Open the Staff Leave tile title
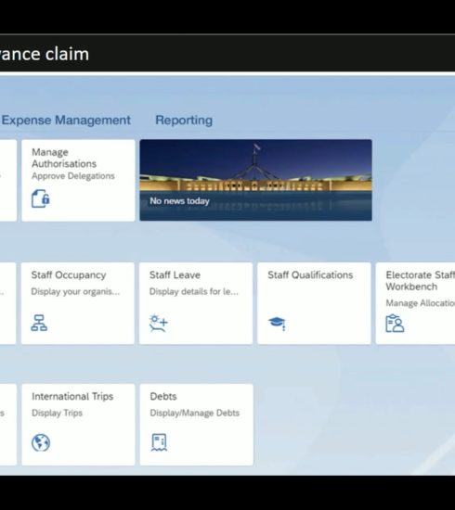The image size is (455, 510). coord(175,274)
